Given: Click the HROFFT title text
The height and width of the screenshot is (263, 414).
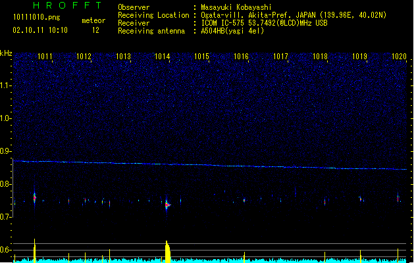Looking at the screenshot, I should [x=68, y=5].
